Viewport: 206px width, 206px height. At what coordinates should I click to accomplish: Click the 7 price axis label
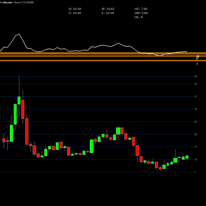pyautogui.click(x=195, y=172)
